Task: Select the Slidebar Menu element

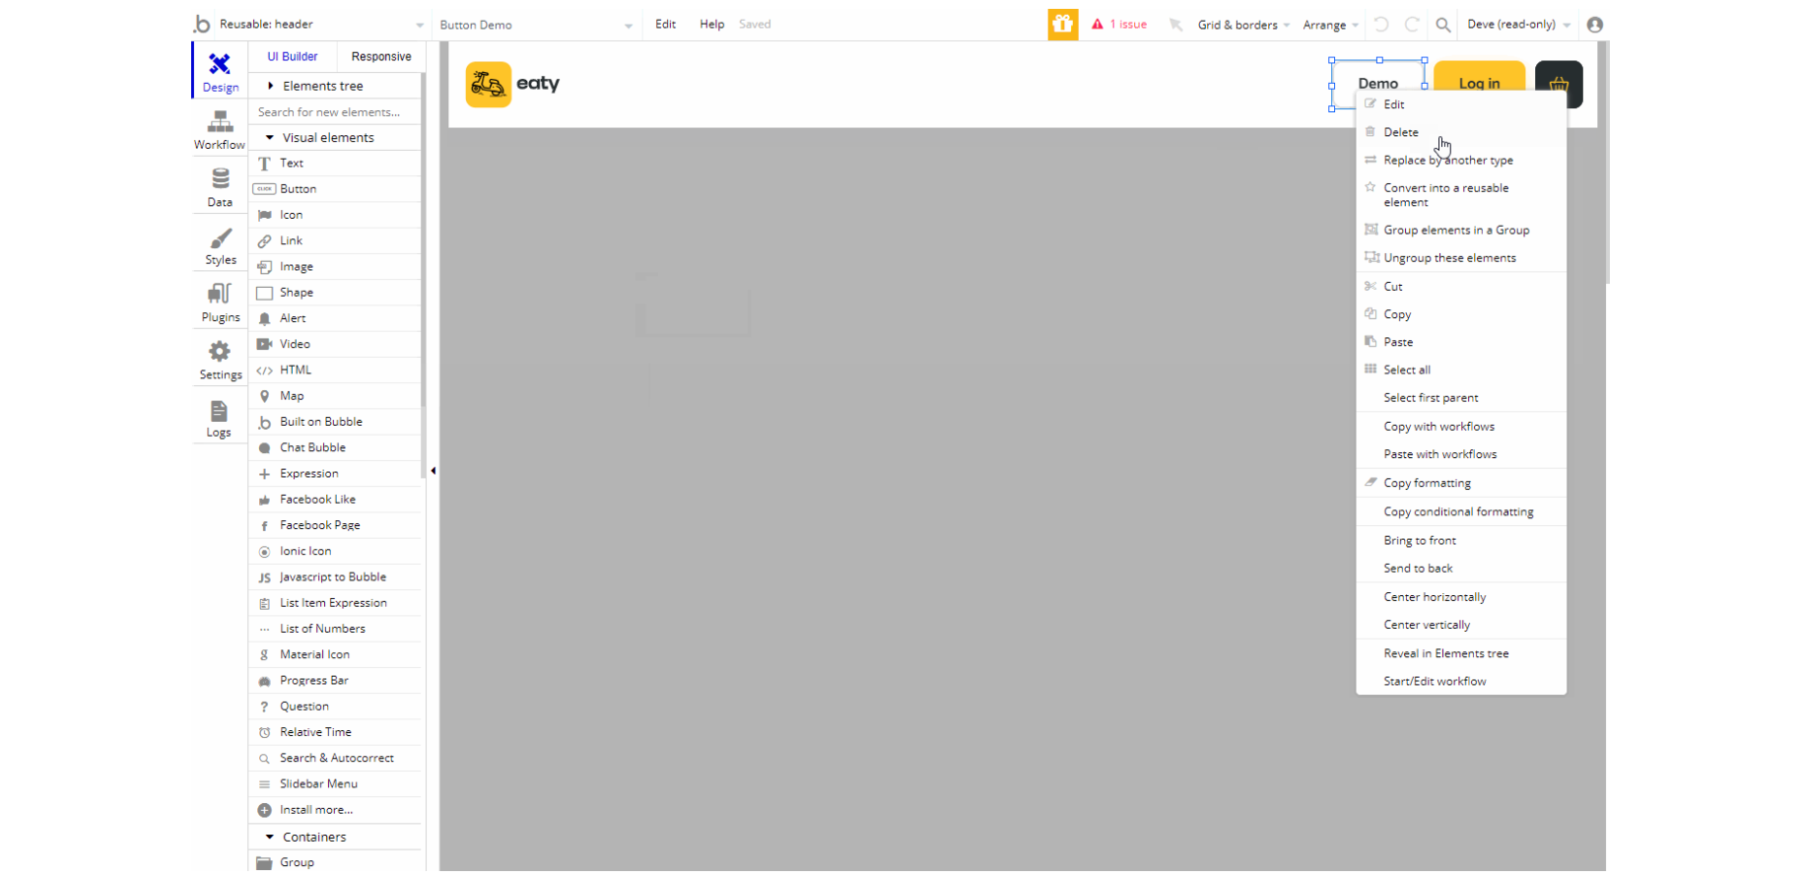Action: (x=335, y=783)
